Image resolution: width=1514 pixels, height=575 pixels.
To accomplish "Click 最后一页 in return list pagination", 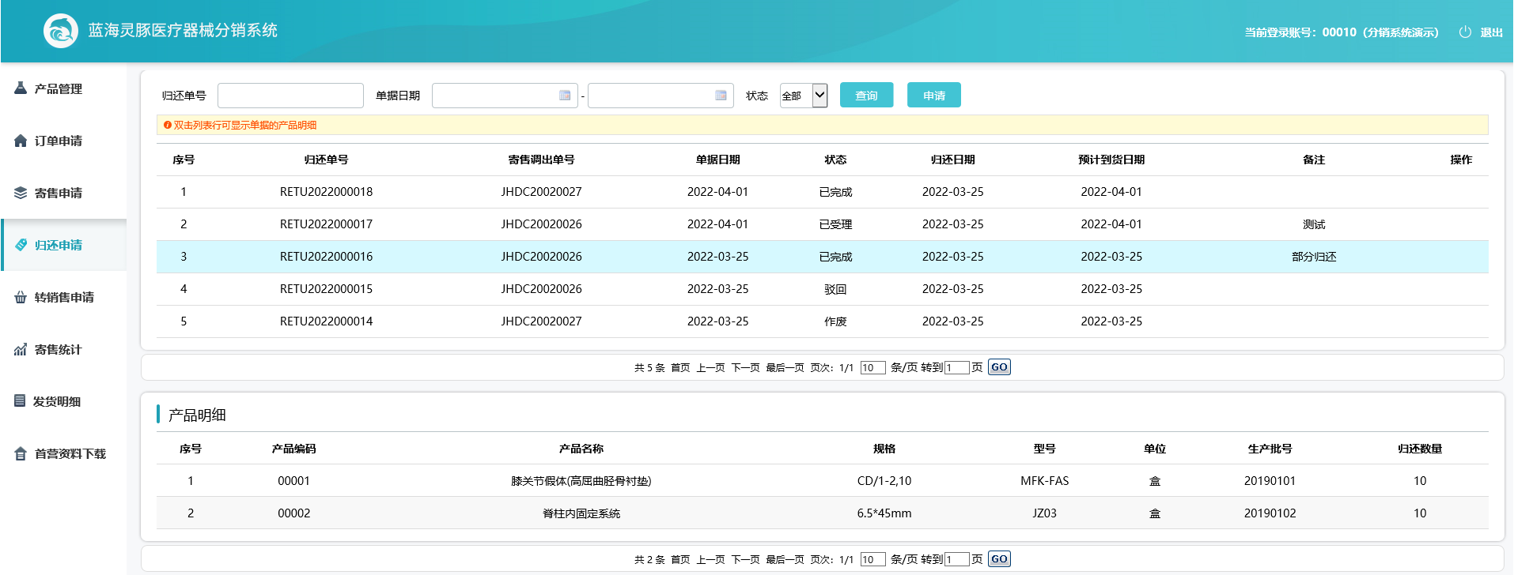I will (x=785, y=368).
